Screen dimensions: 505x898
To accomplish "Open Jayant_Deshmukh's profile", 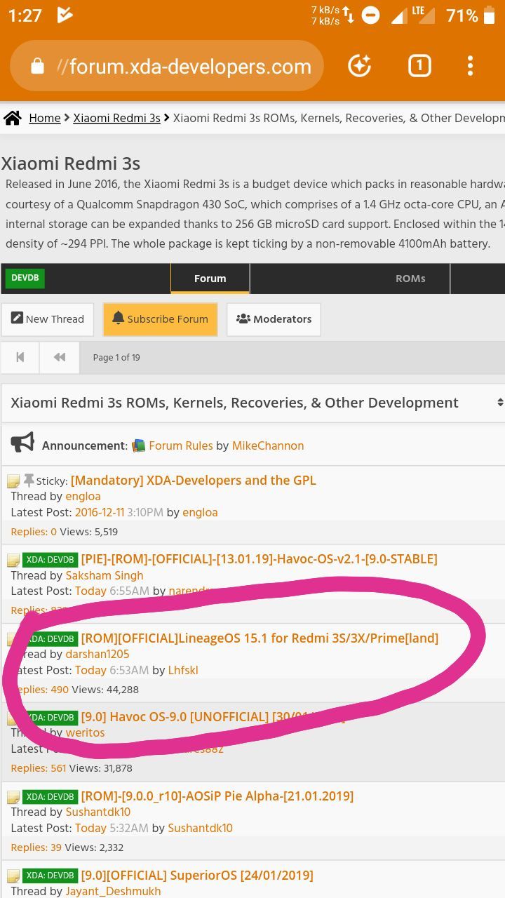I will tap(113, 891).
